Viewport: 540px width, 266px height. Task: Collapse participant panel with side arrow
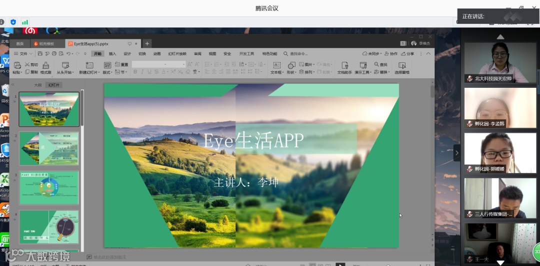(456, 153)
